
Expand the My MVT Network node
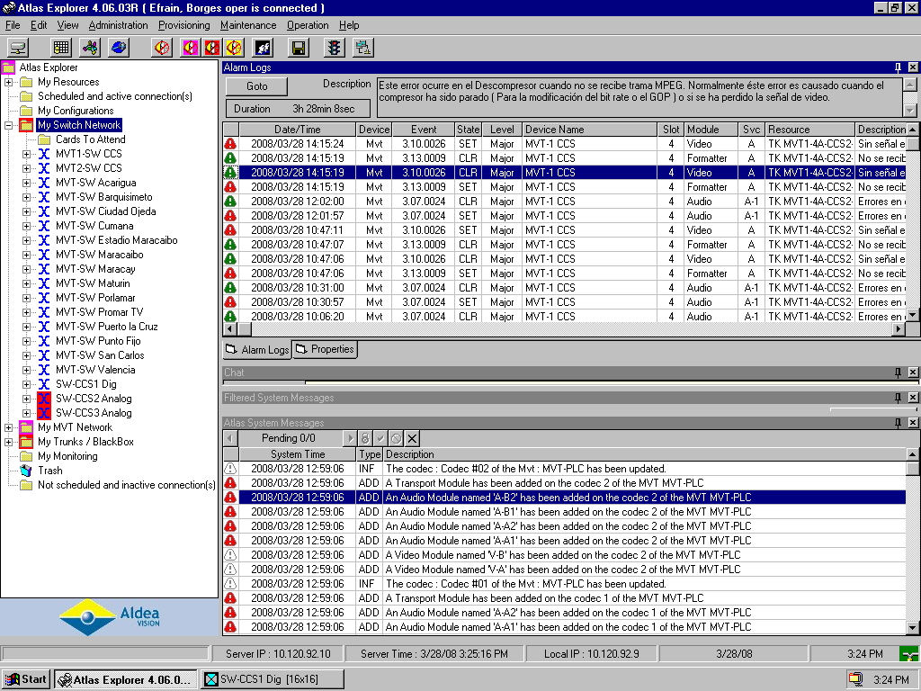click(8, 427)
